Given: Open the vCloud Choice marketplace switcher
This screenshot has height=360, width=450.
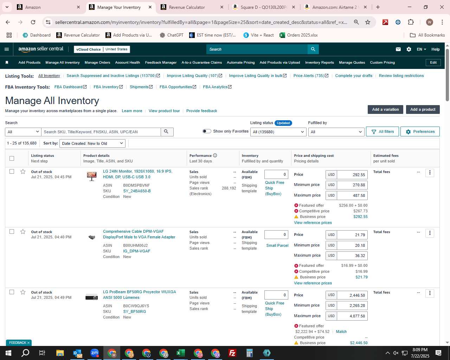Looking at the screenshot, I should 102,49.
